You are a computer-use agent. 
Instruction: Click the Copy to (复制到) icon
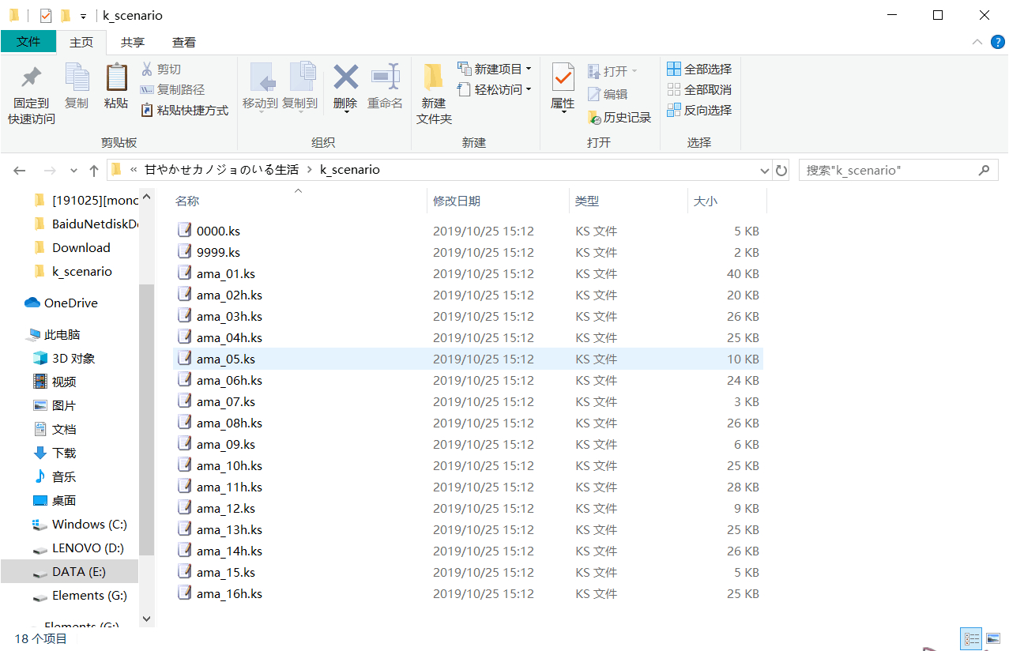(x=301, y=77)
